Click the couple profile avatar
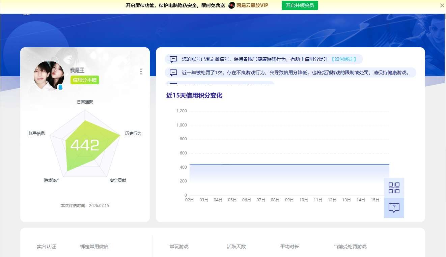This screenshot has height=257, width=446. coord(49,76)
